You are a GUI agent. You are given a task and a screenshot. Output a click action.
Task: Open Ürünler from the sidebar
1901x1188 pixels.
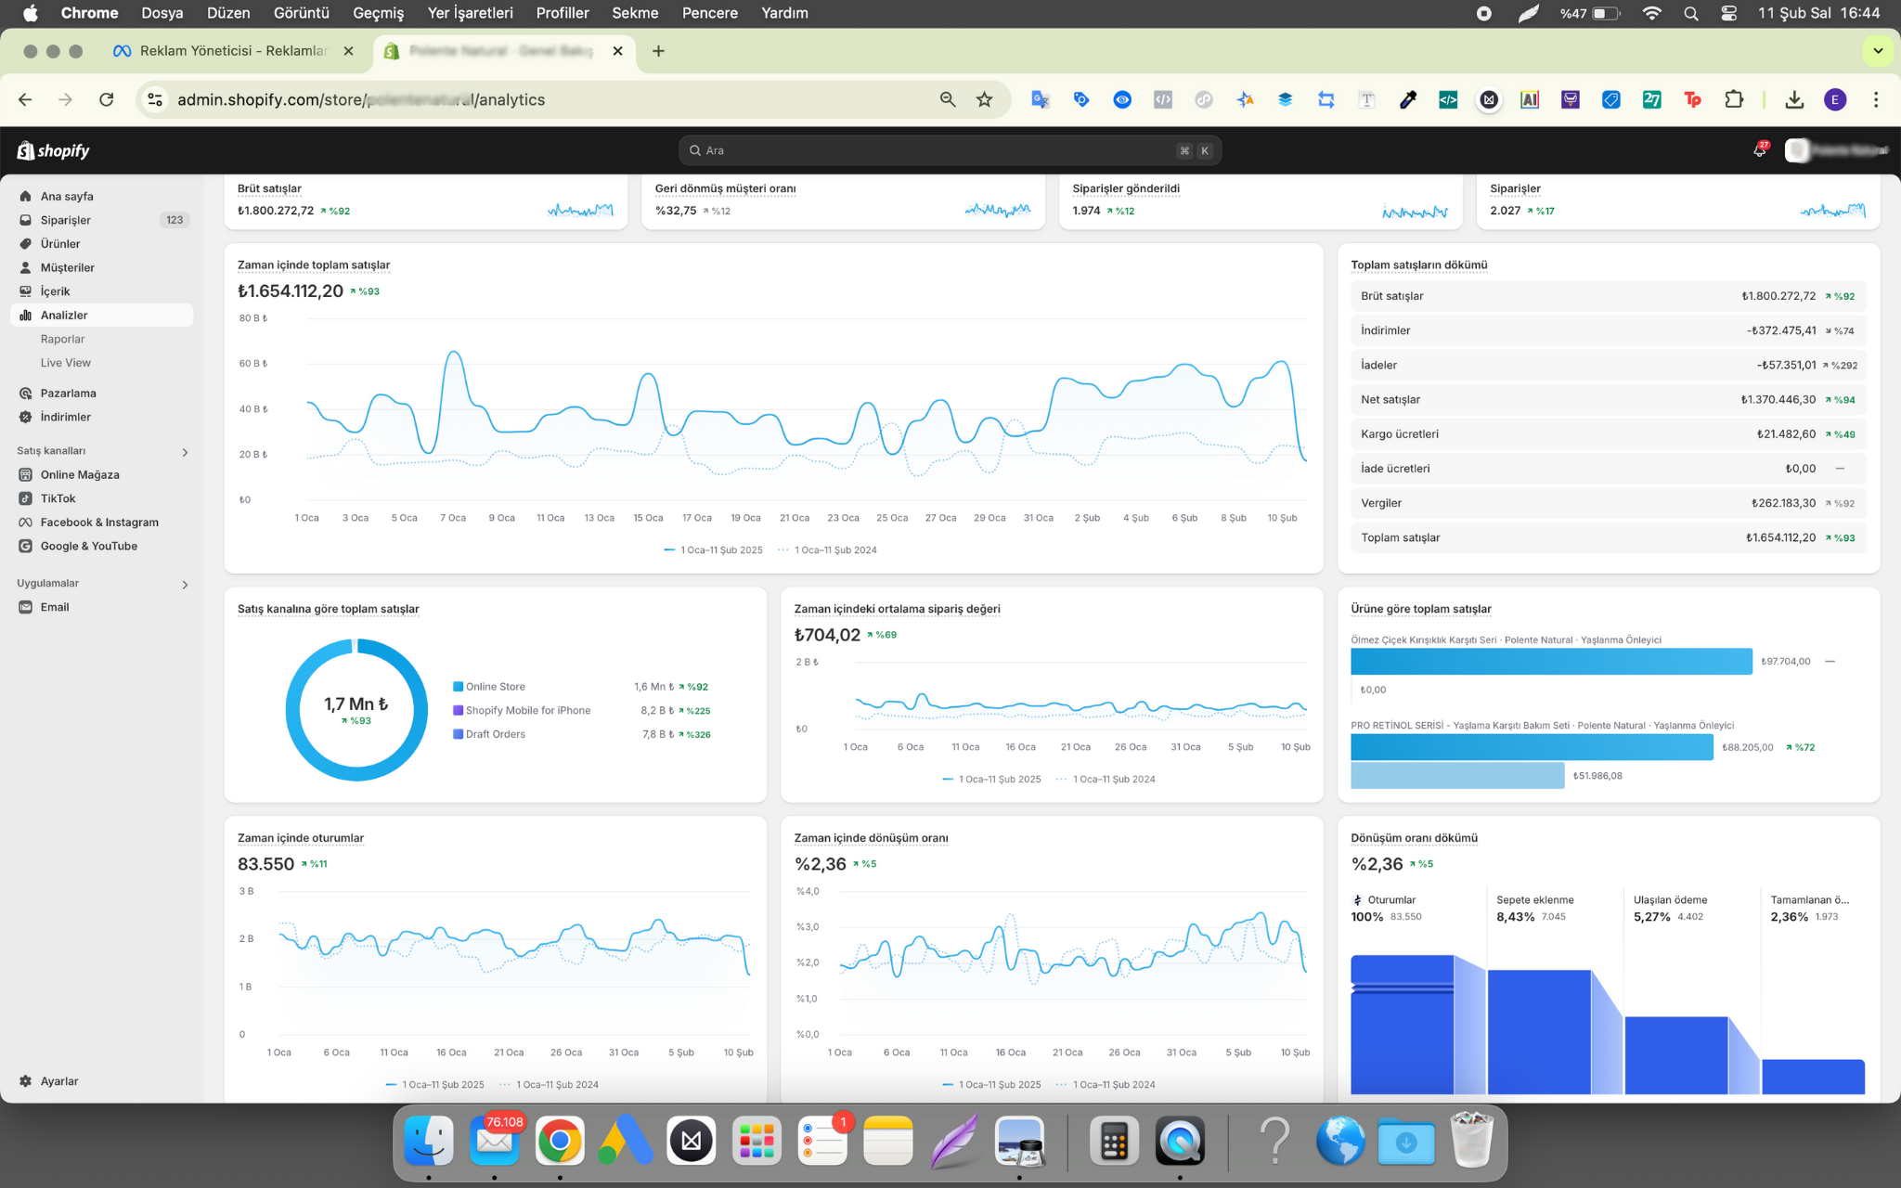coord(59,244)
